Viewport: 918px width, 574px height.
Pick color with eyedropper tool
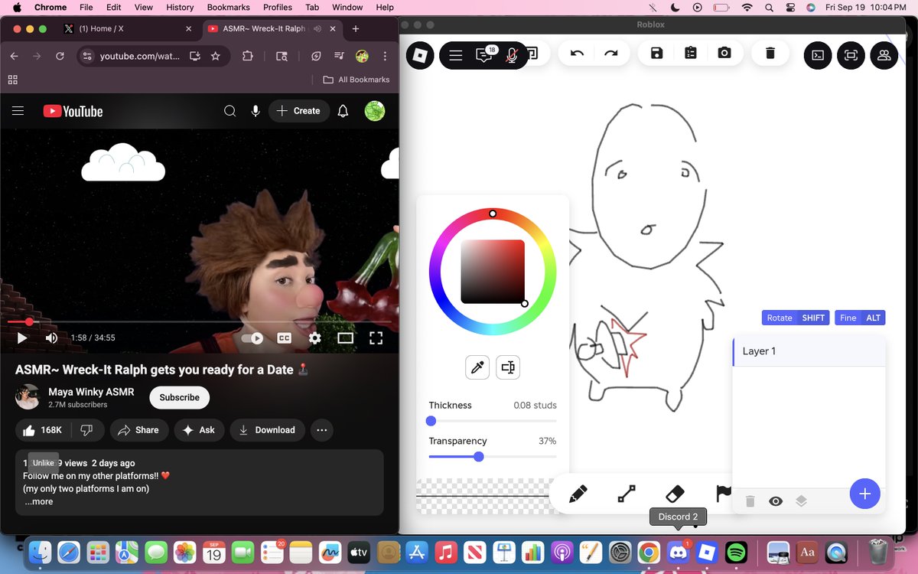(x=477, y=367)
